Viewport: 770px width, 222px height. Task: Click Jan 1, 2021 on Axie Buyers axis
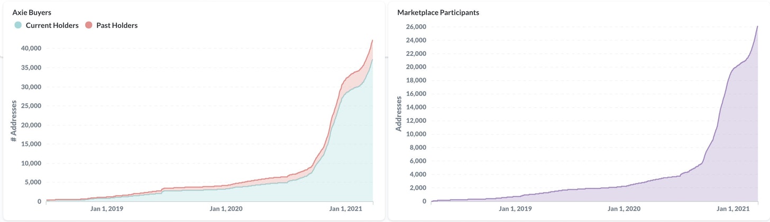[x=345, y=209]
